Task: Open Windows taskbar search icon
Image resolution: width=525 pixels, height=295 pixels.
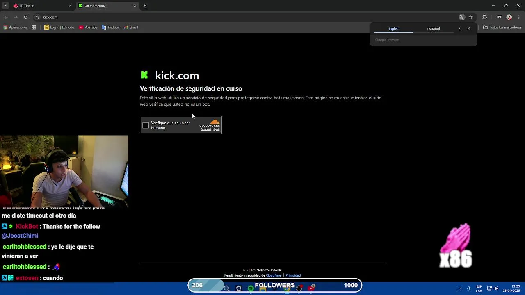Action: 226,288
